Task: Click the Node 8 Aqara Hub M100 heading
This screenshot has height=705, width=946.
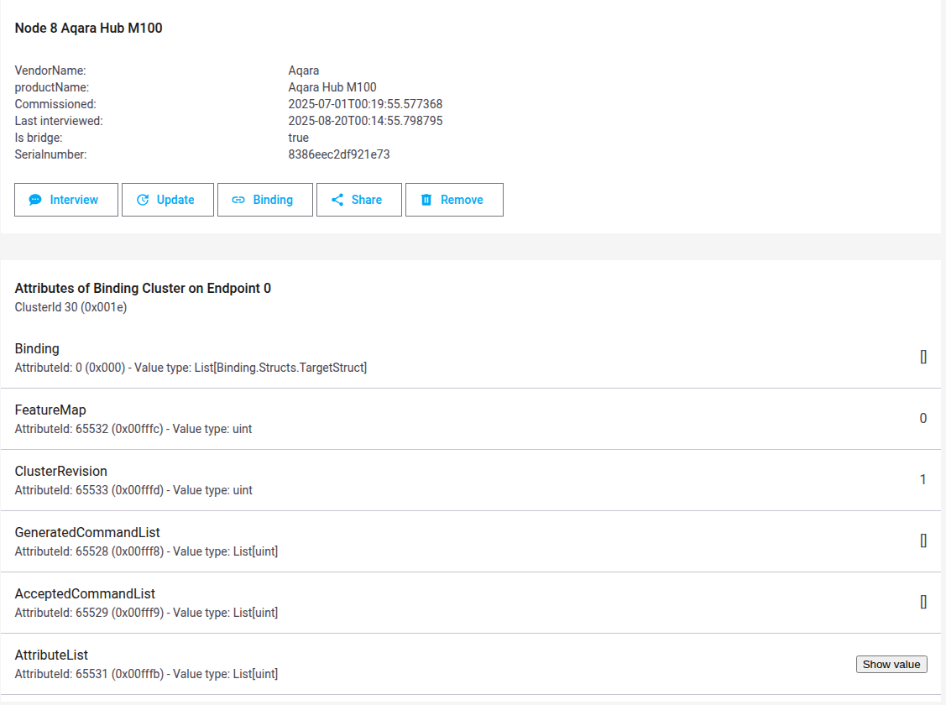Action: tap(89, 28)
